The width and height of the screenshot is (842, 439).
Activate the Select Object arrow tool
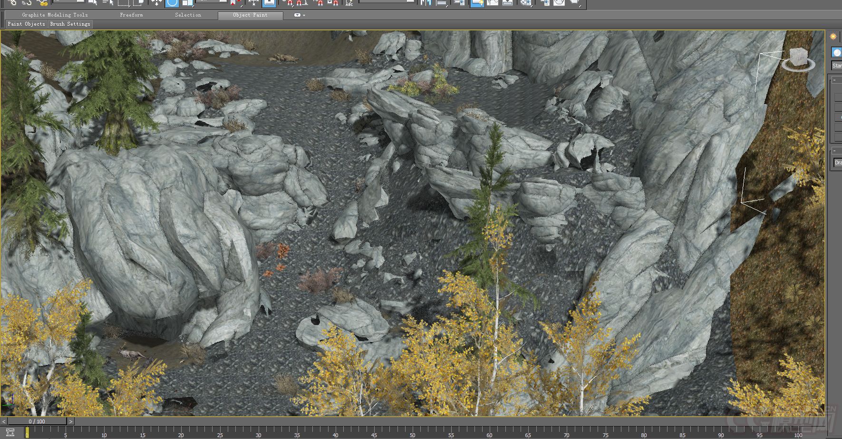pos(93,2)
